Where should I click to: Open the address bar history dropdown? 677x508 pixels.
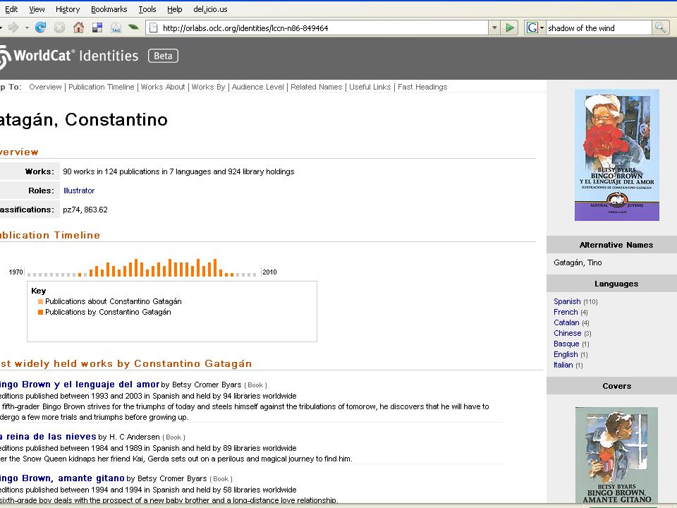[494, 28]
